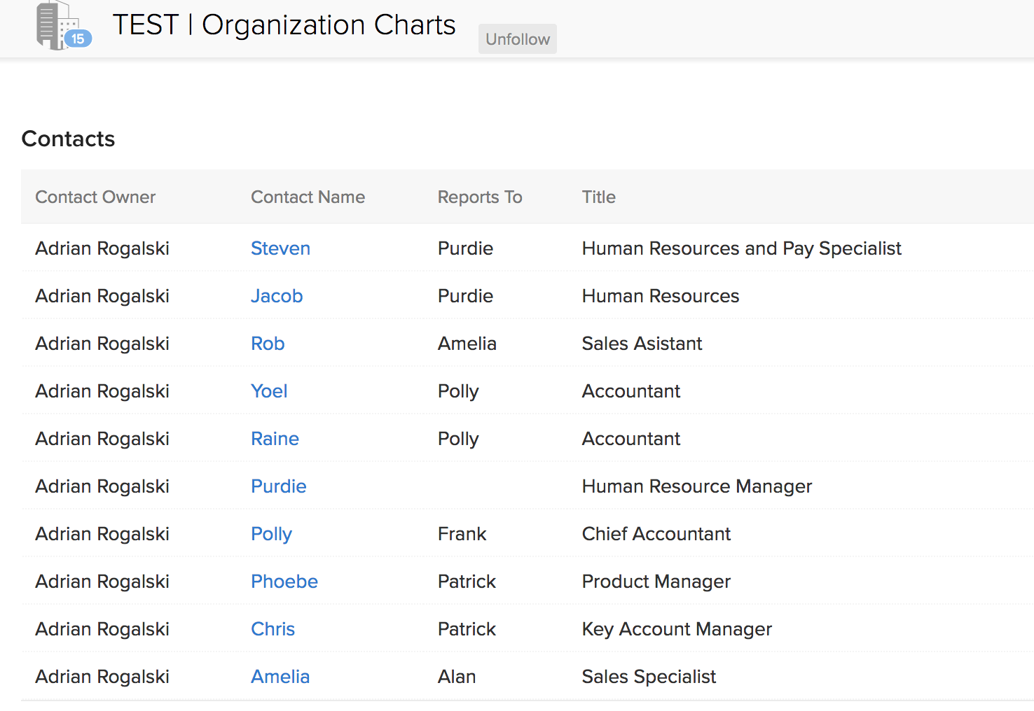Click the Chief Accountant title cell
1034x711 pixels.
656,534
